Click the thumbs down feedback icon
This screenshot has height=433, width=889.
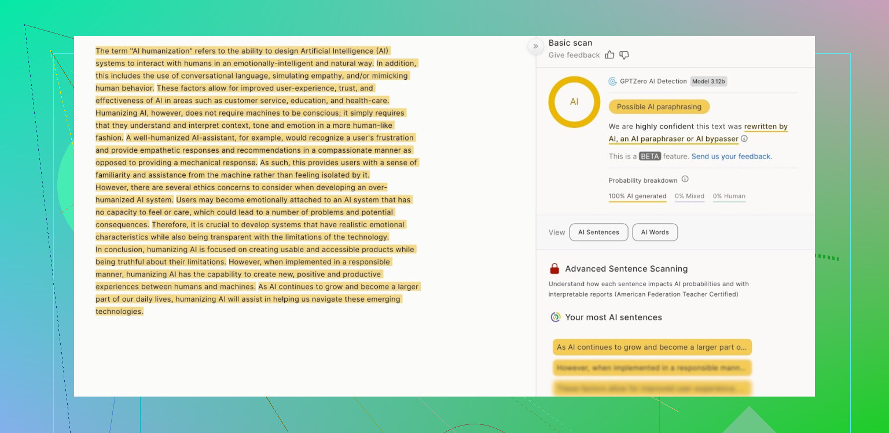[624, 55]
